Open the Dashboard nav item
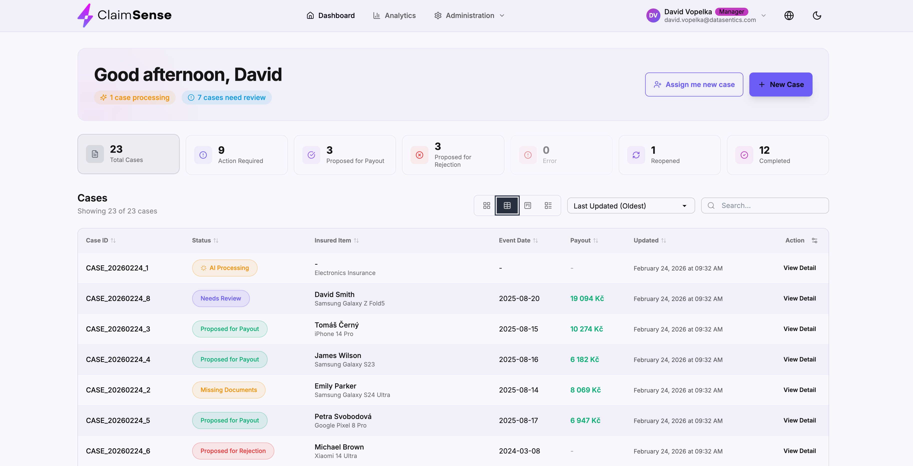 (330, 15)
